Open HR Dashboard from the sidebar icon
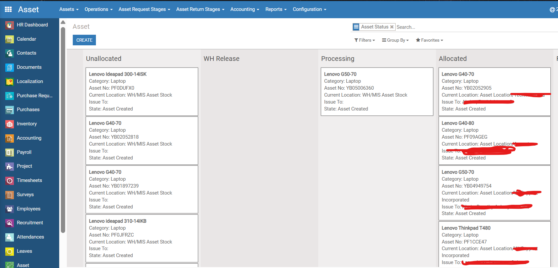This screenshot has width=558, height=268. pos(10,25)
